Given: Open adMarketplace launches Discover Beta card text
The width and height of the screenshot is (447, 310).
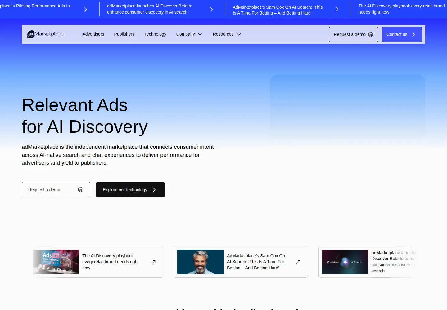Looking at the screenshot, I should (394, 262).
